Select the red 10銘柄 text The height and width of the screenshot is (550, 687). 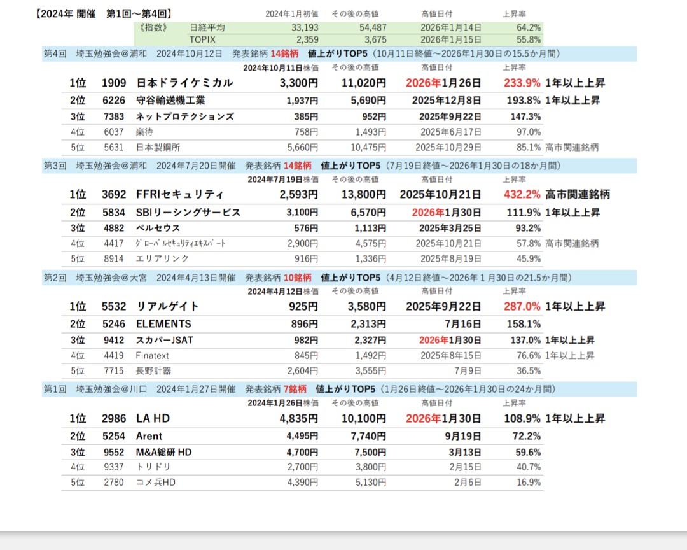point(298,278)
